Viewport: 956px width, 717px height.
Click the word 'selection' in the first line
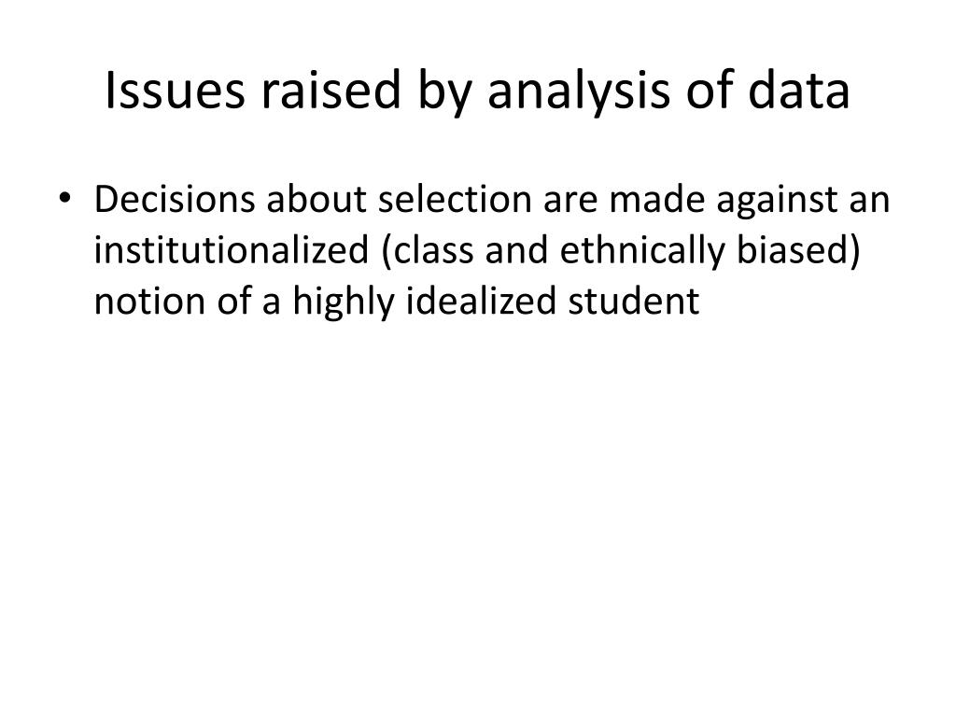[x=455, y=200]
